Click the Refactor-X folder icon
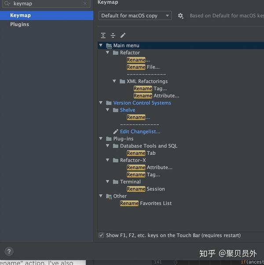Image resolution: width=264 pixels, height=265 pixels. [116, 160]
